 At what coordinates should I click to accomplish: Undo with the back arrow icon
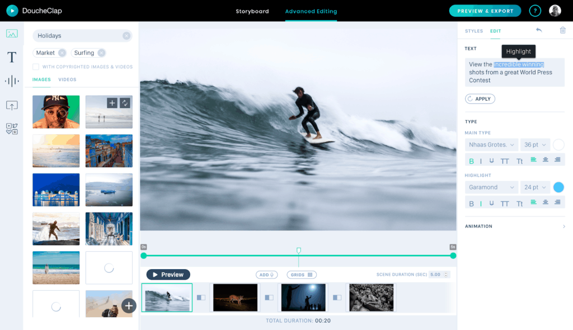click(539, 30)
